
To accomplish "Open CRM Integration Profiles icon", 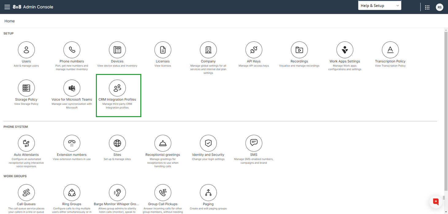I will pos(117,88).
